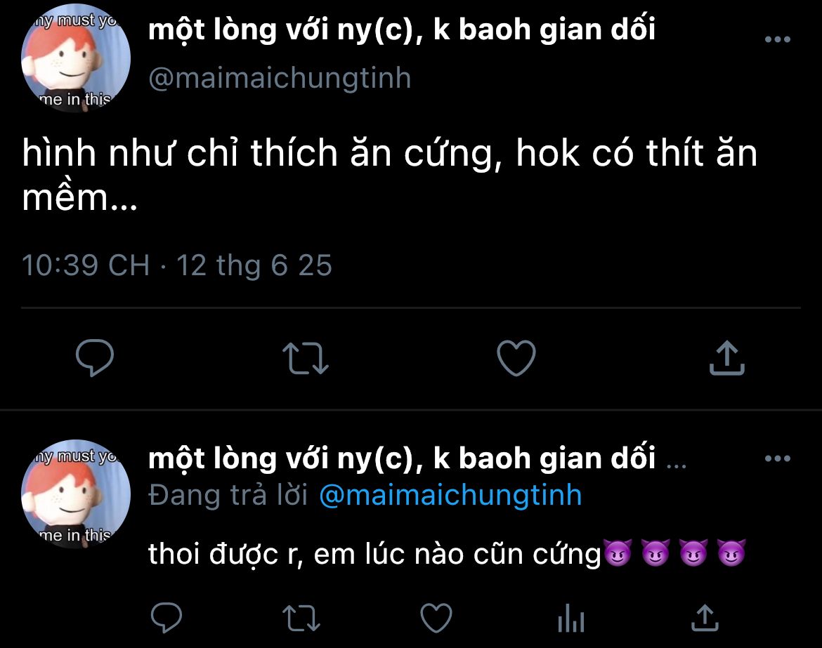Retweet the reply tweet
This screenshot has width=822, height=648.
click(301, 618)
